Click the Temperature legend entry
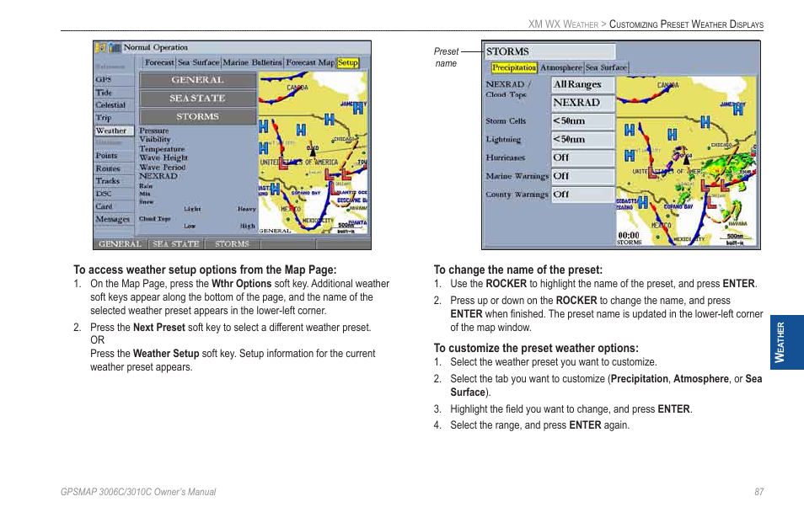The height and width of the screenshot is (523, 804). click(162, 148)
